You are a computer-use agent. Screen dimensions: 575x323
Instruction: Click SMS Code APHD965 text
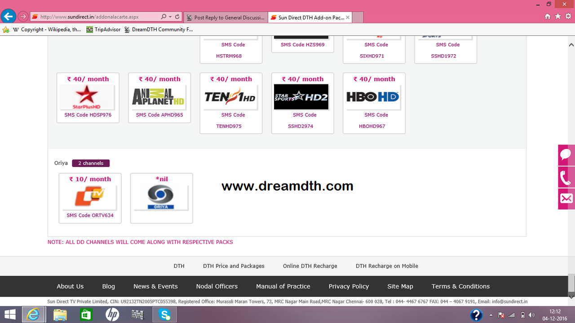tap(159, 115)
